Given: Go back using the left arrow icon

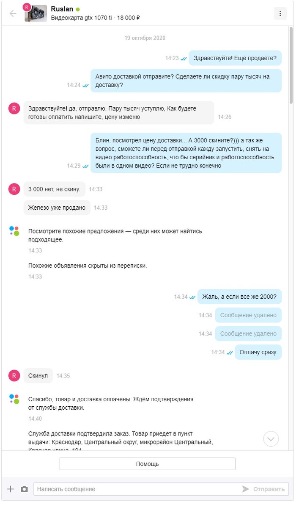Looking at the screenshot, I should (x=13, y=13).
